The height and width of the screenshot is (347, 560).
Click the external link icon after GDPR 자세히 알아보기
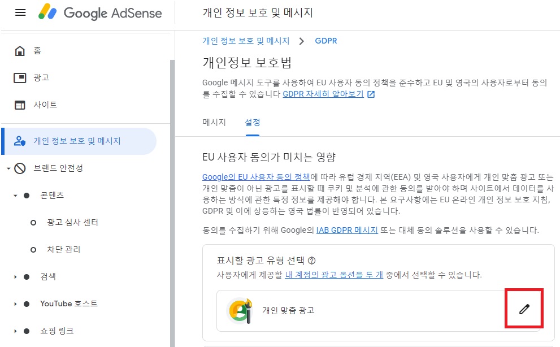(371, 94)
